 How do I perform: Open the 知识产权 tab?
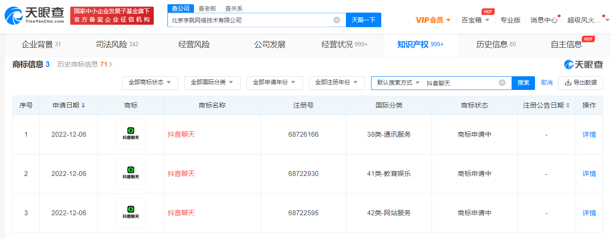click(x=421, y=45)
